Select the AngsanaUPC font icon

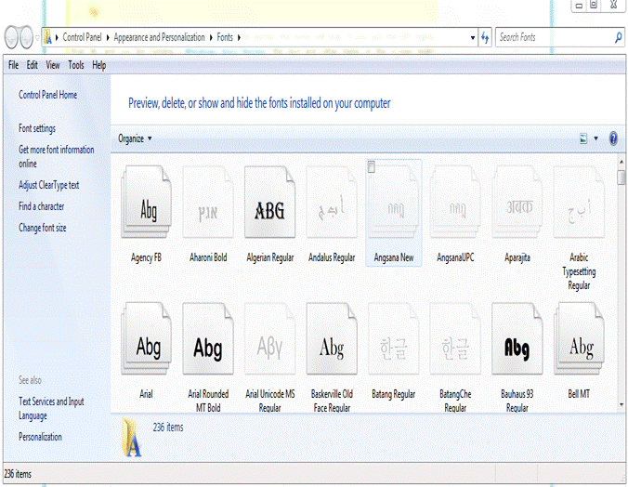click(x=455, y=202)
